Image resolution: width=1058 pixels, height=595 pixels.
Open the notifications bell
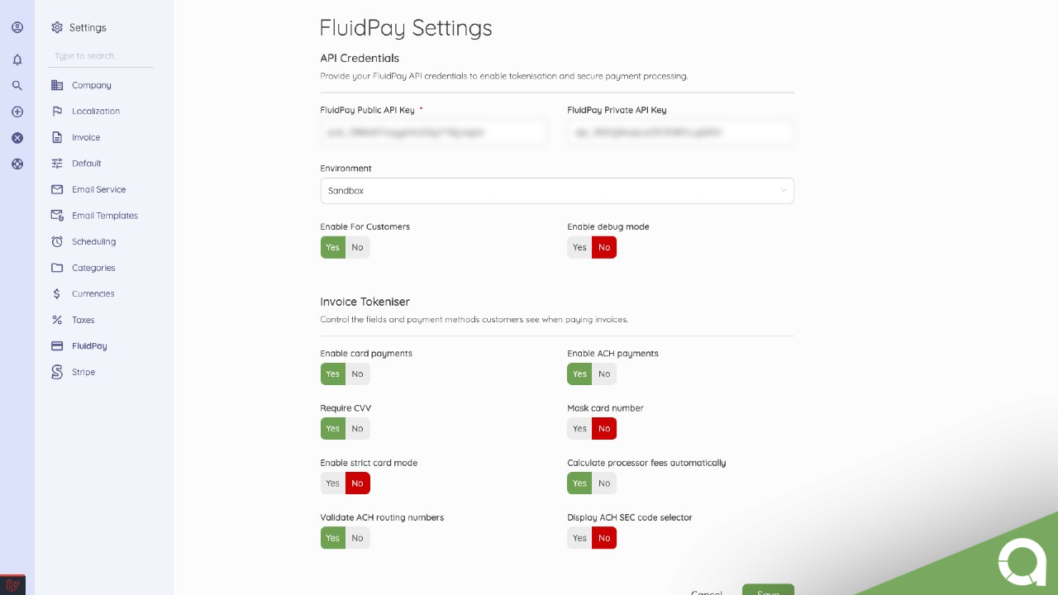tap(17, 59)
